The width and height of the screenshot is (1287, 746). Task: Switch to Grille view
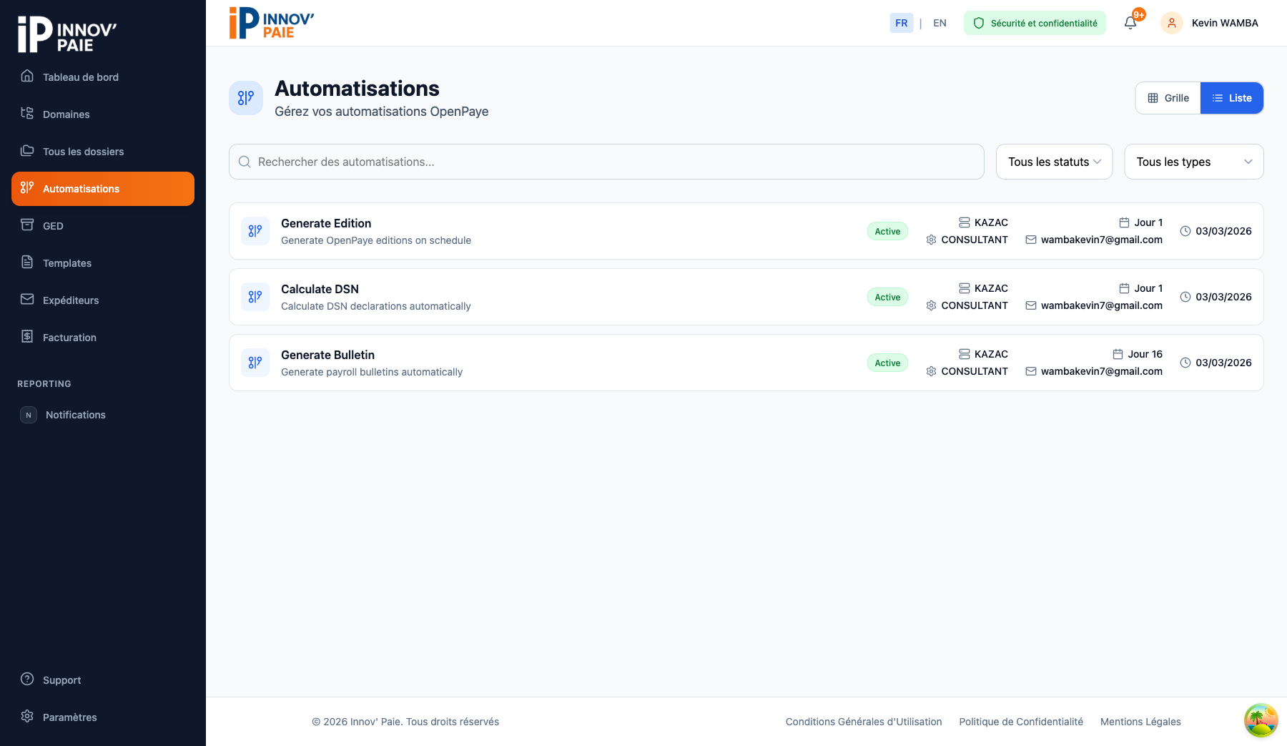click(1167, 98)
